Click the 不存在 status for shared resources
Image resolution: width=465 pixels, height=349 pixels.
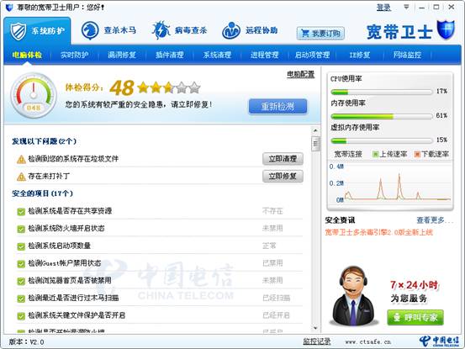click(x=272, y=211)
